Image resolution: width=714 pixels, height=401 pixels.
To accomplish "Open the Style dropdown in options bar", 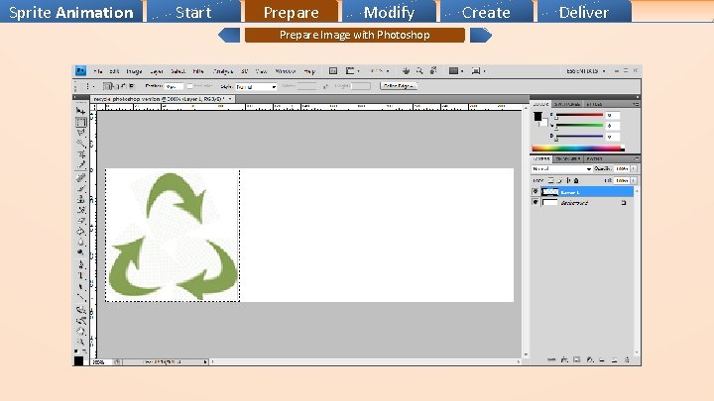I will click(257, 86).
